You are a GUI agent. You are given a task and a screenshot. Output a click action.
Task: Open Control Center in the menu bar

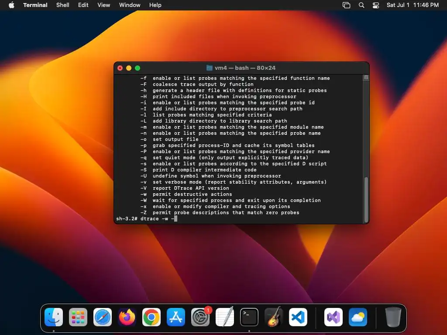(376, 5)
